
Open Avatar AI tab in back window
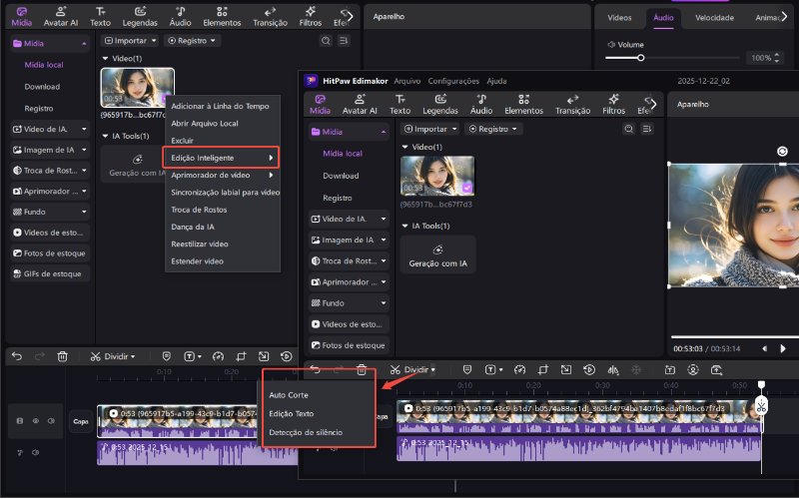pyautogui.click(x=61, y=17)
